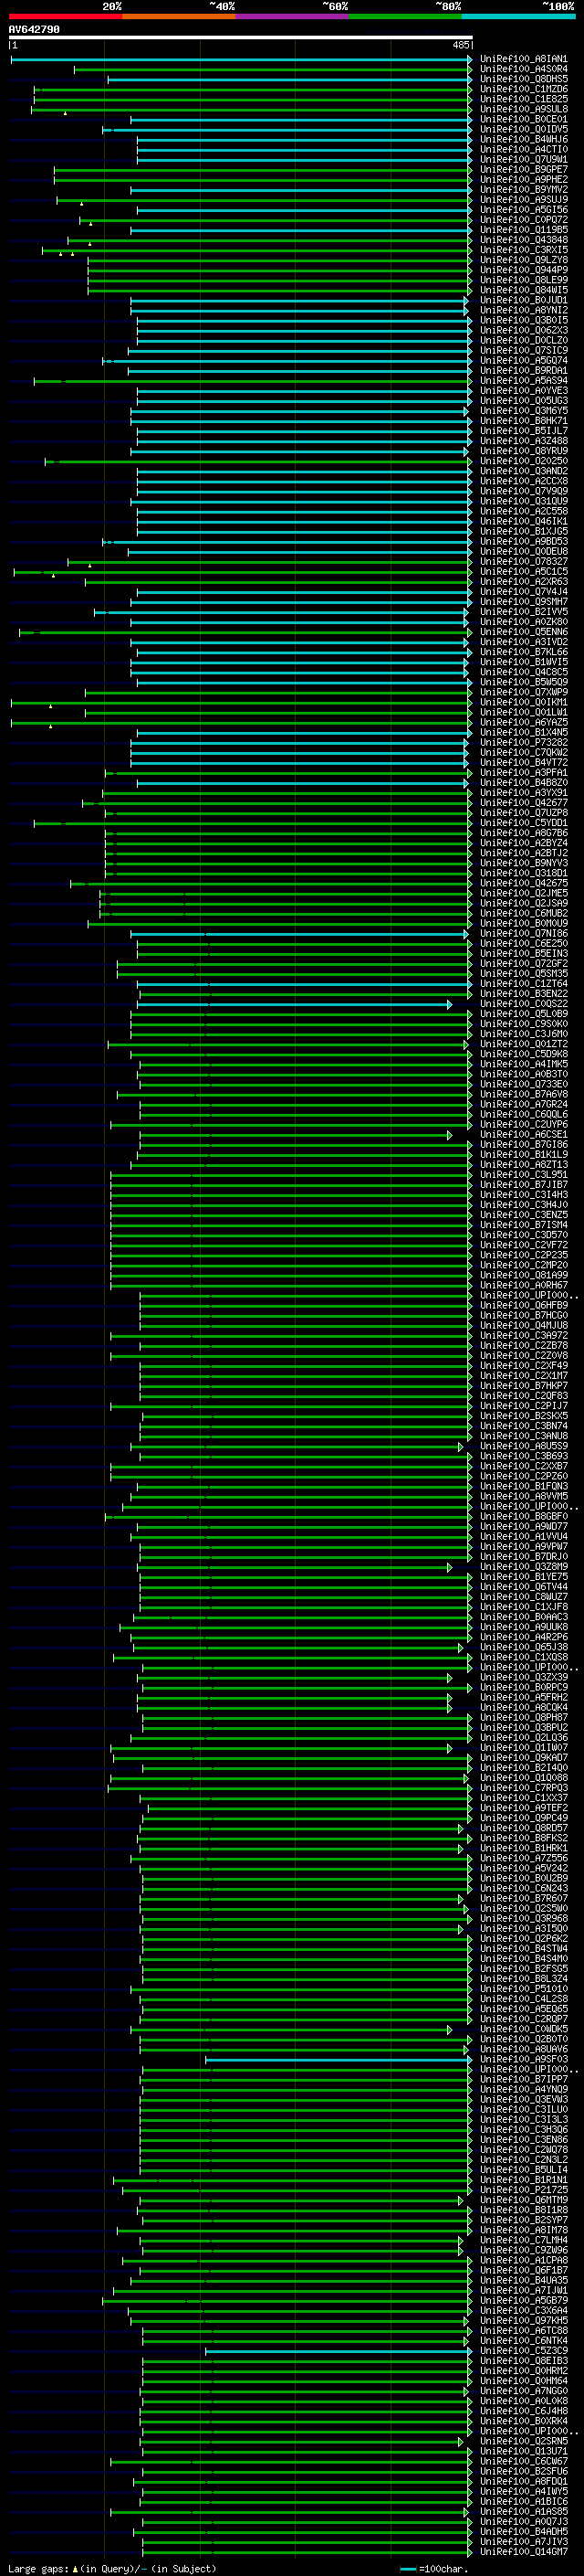584x2576 pixels.
Task: Open the UniRef100_B7JIB7 entry
Action: [x=523, y=1185]
